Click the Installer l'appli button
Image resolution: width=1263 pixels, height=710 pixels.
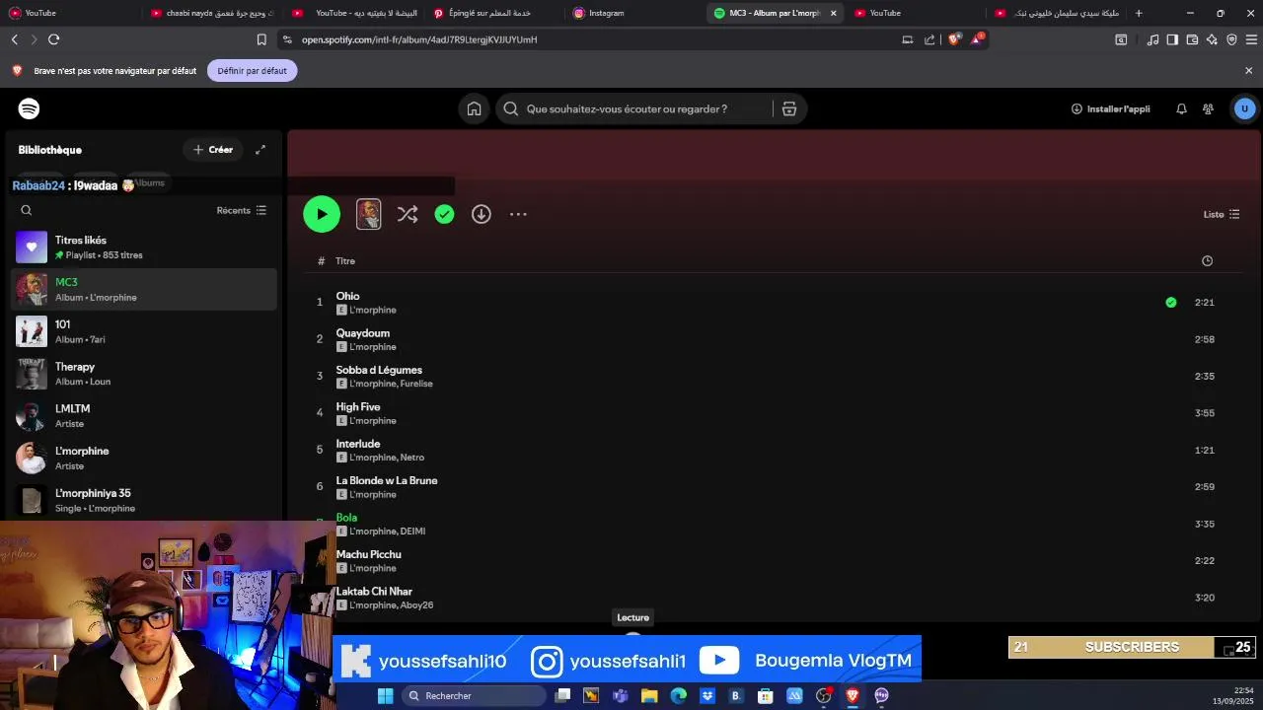click(1111, 109)
